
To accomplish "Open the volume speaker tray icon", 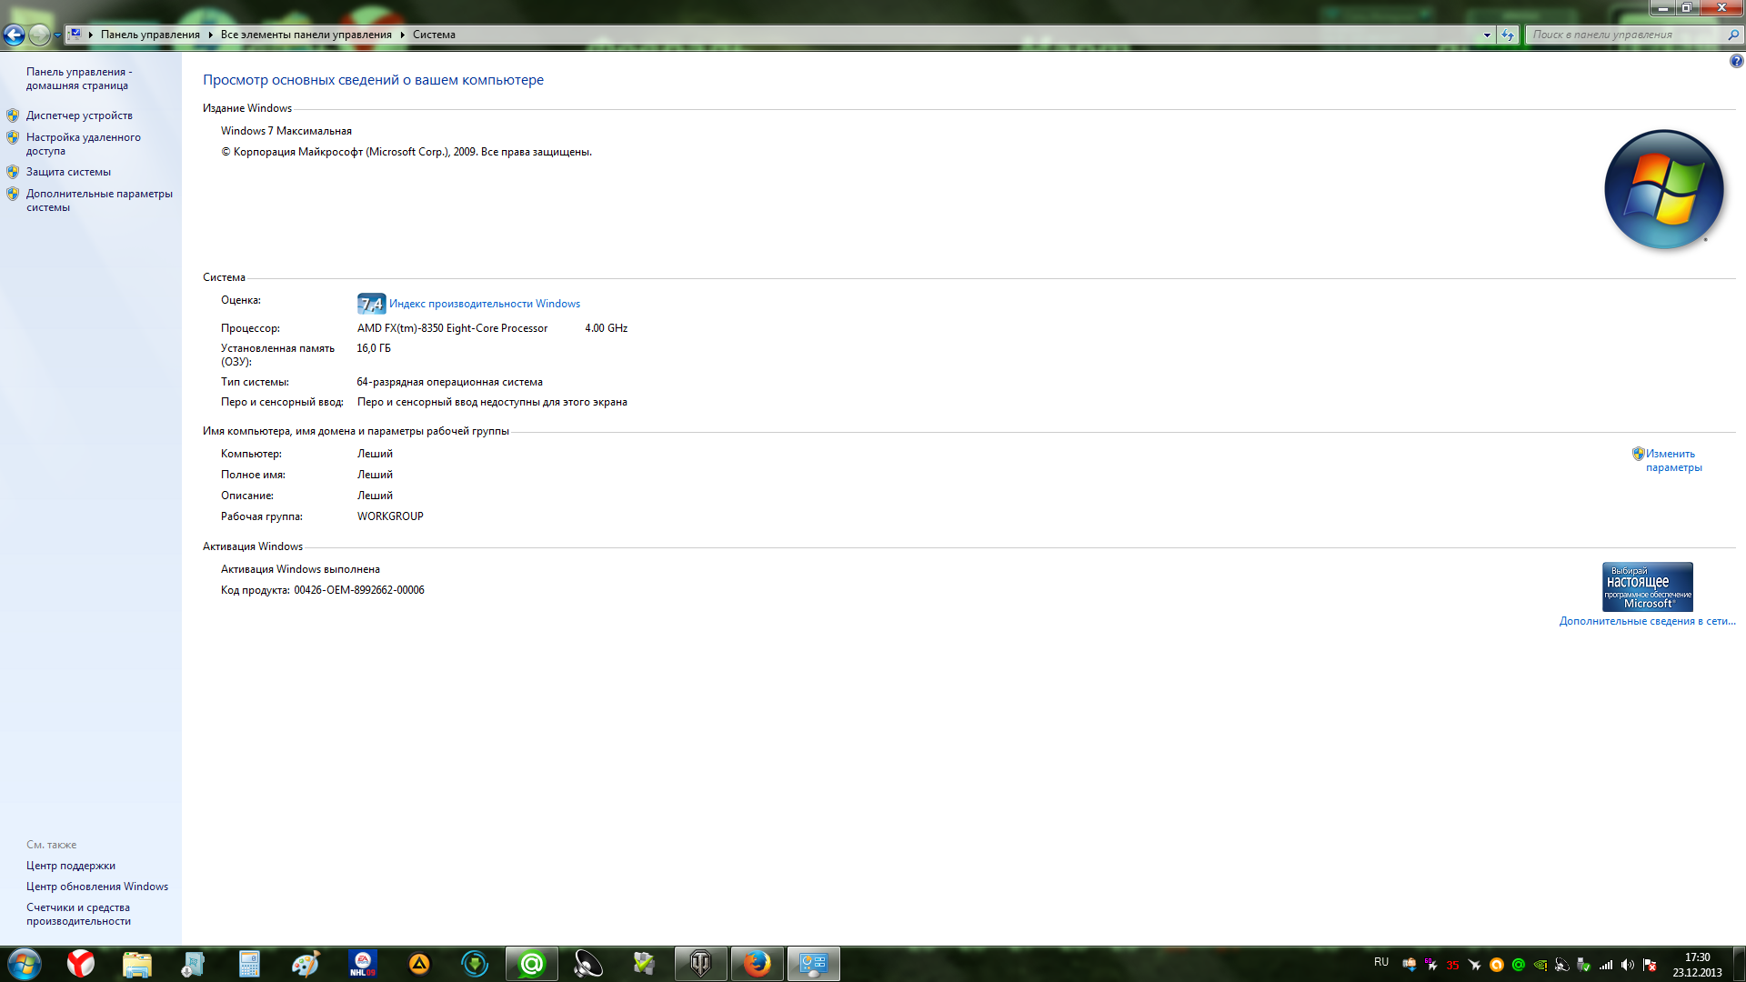I will [x=1628, y=965].
